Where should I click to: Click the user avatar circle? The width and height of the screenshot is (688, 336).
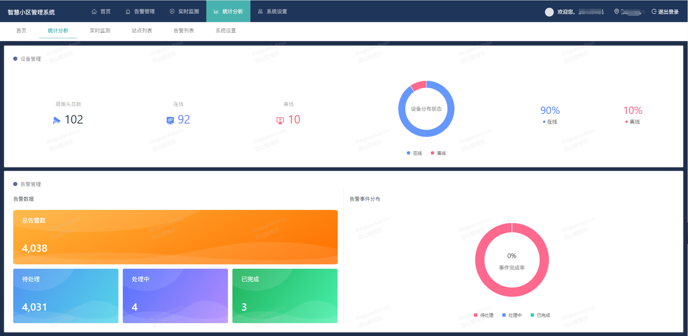[549, 12]
